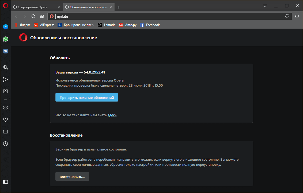Open My Flow send arrow icon
Screen dimensions: 303x193
[x=5, y=79]
